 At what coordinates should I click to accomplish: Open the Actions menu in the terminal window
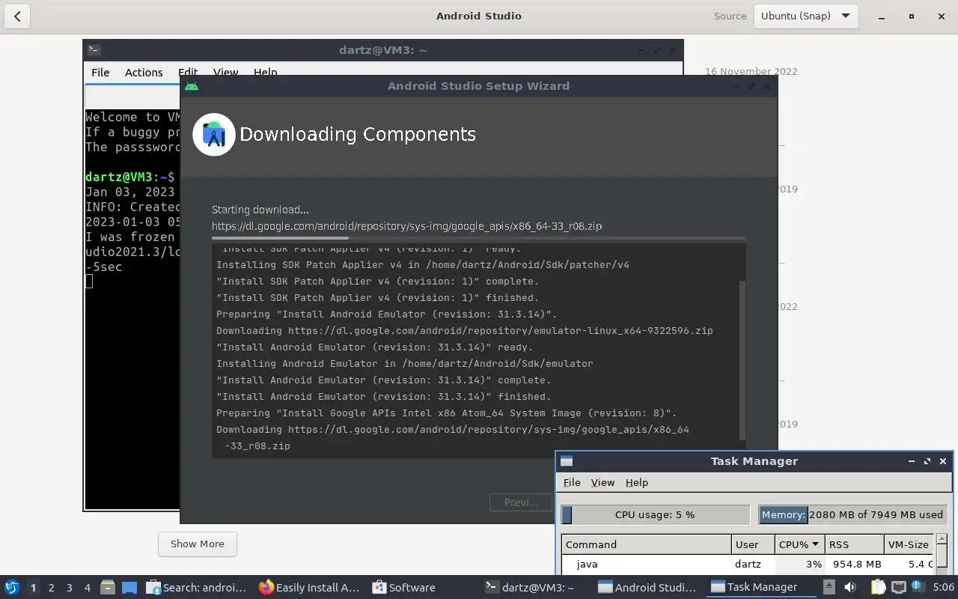(x=144, y=73)
